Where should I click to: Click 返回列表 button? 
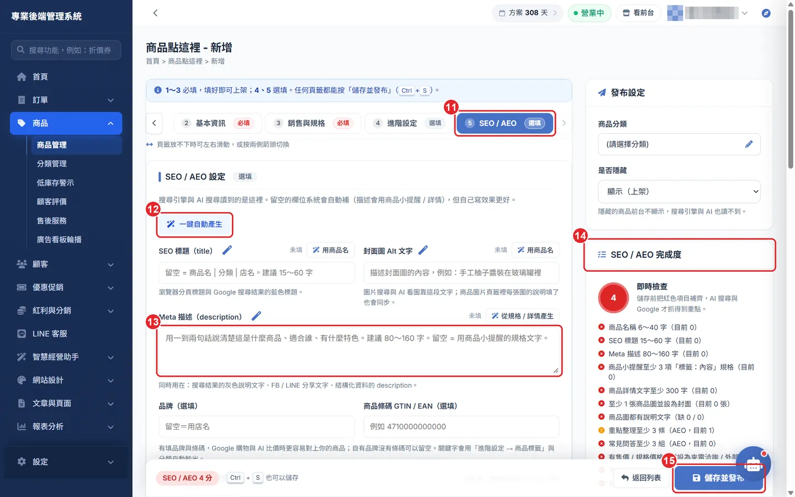pos(641,478)
